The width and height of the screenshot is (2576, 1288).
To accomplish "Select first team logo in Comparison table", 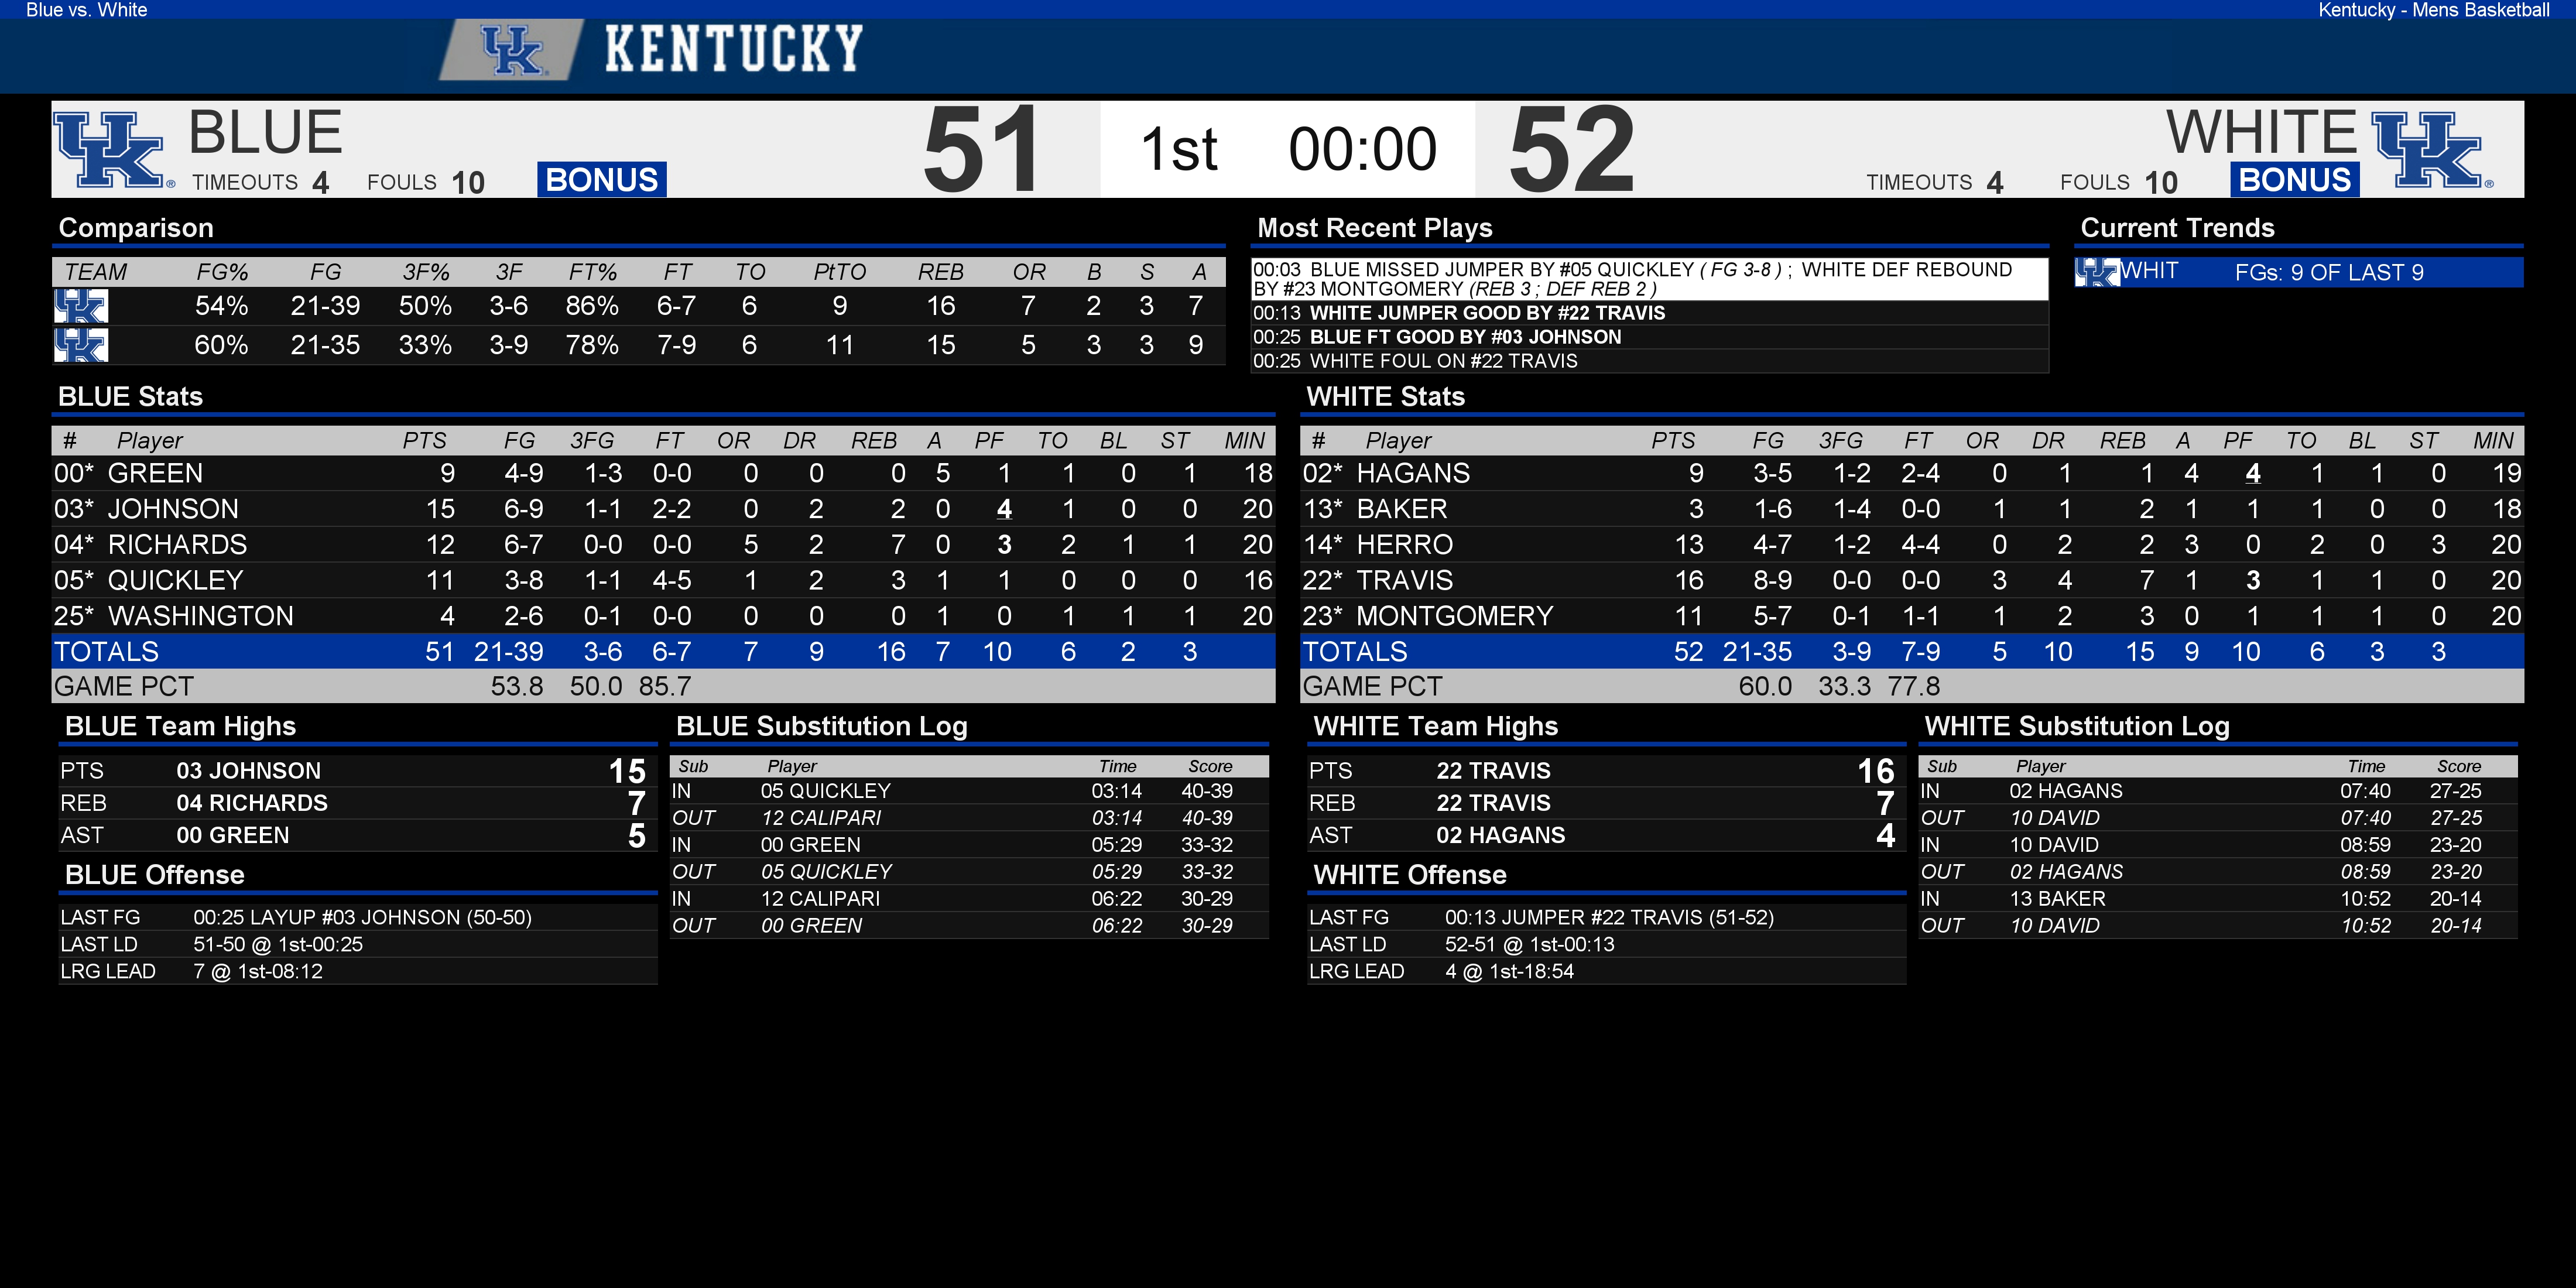I will 81,306.
